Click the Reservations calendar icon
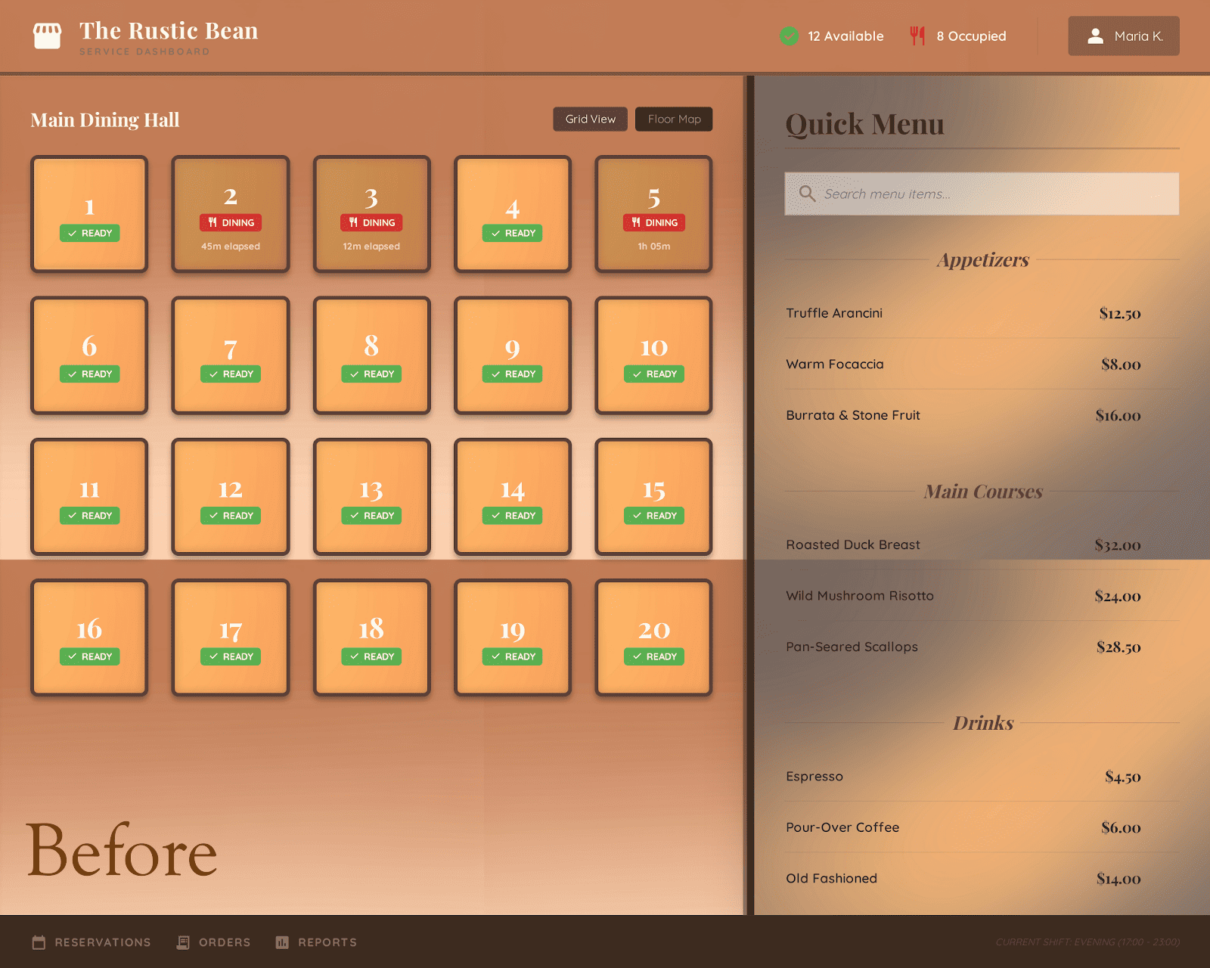 point(39,942)
